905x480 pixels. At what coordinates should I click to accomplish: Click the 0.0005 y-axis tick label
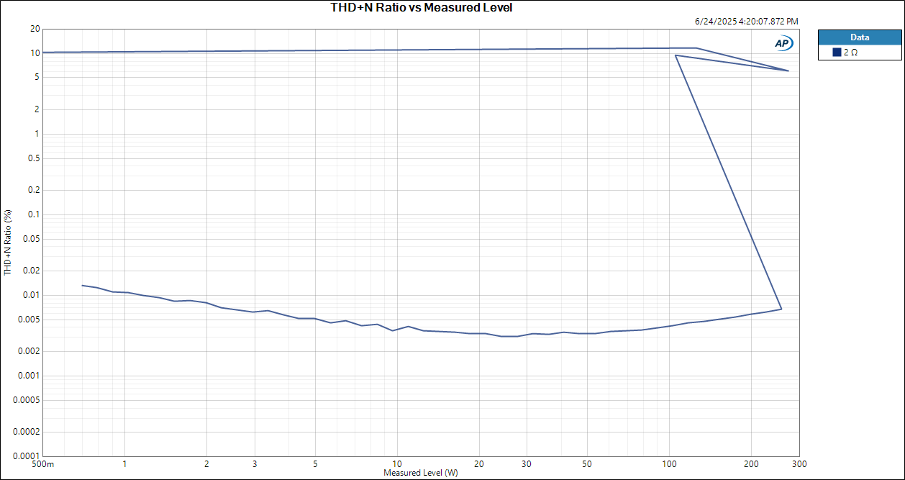(x=27, y=400)
